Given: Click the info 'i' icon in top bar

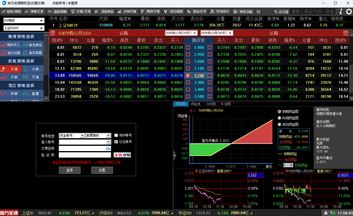Looking at the screenshot, I should 341,11.
